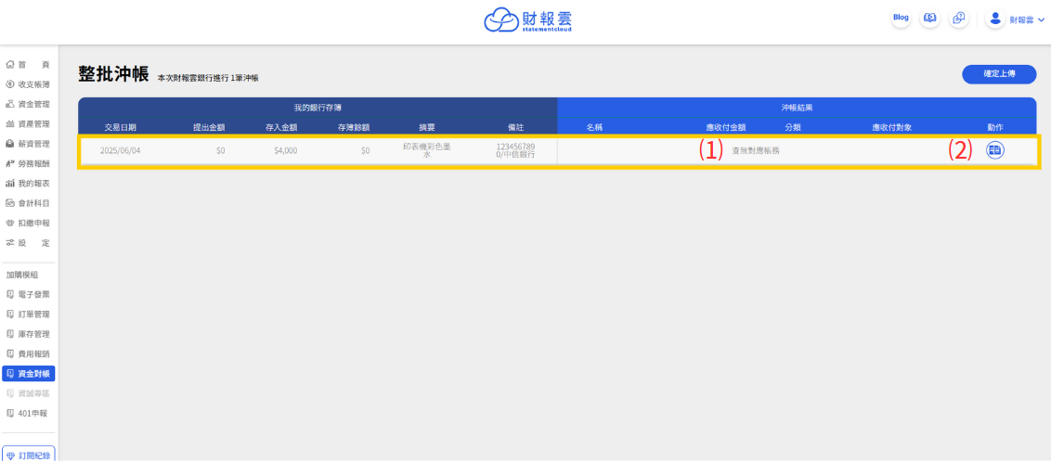The image size is (1051, 462).
Task: Expand the 財報雲 account dropdown arrow
Action: click(x=1040, y=19)
